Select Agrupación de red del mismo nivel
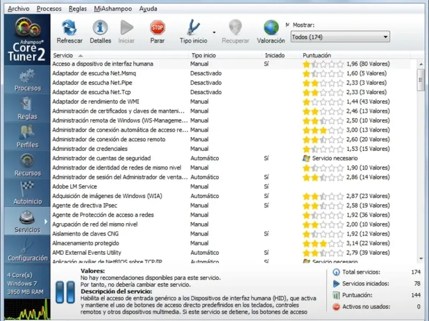Viewport: 429px width, 321px height. [x=231, y=224]
